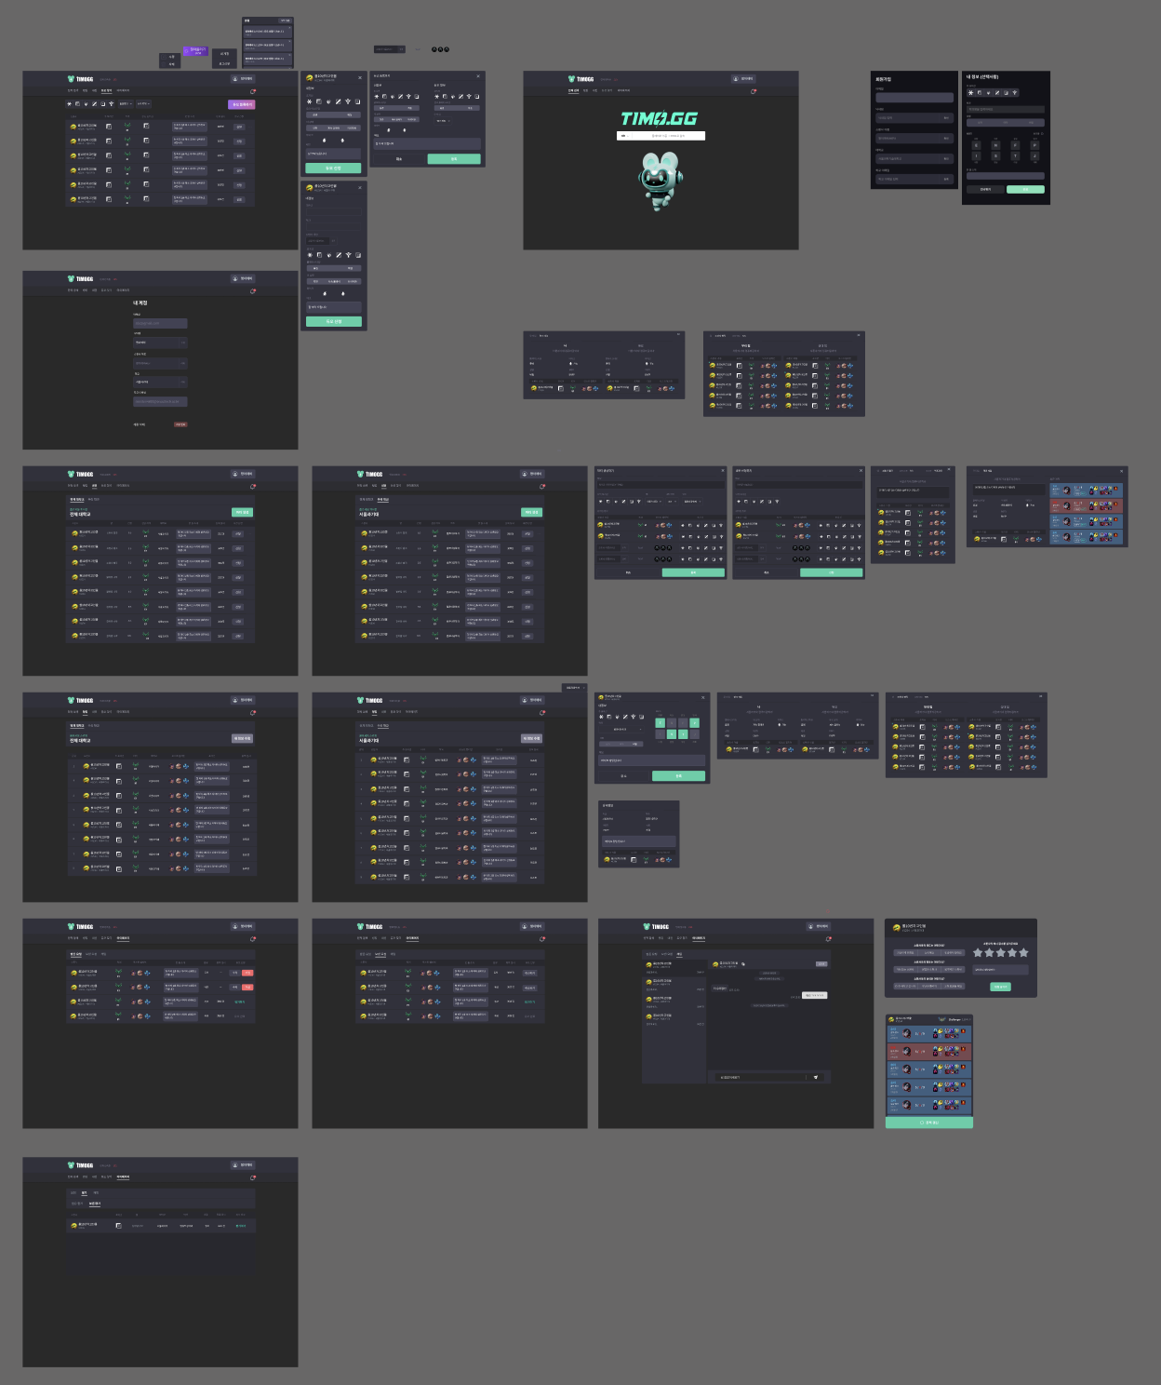Click green confirm button in My Info panel

click(x=1025, y=189)
